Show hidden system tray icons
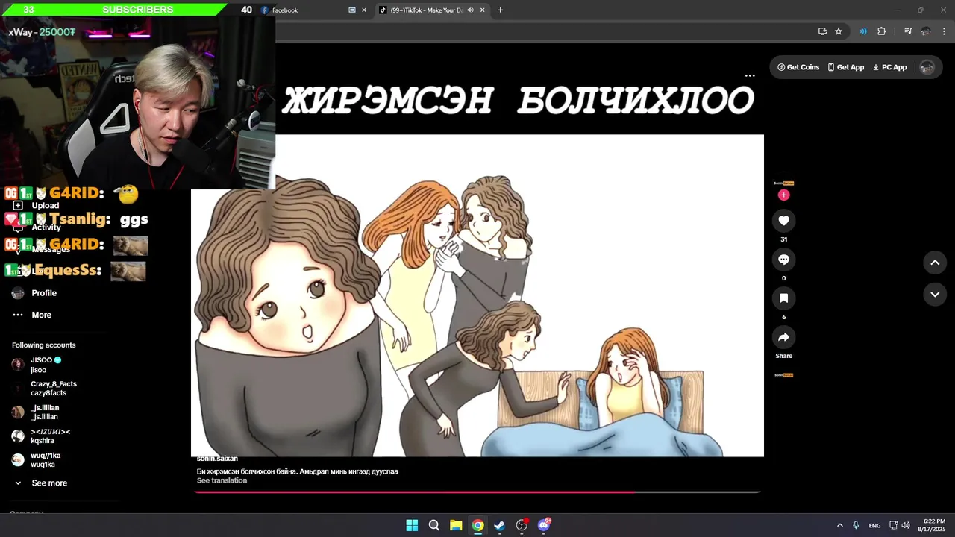Image resolution: width=955 pixels, height=537 pixels. pos(839,525)
